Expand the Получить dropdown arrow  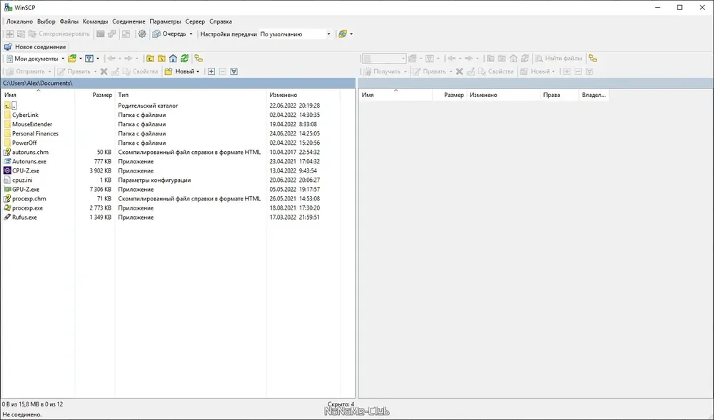coord(406,71)
